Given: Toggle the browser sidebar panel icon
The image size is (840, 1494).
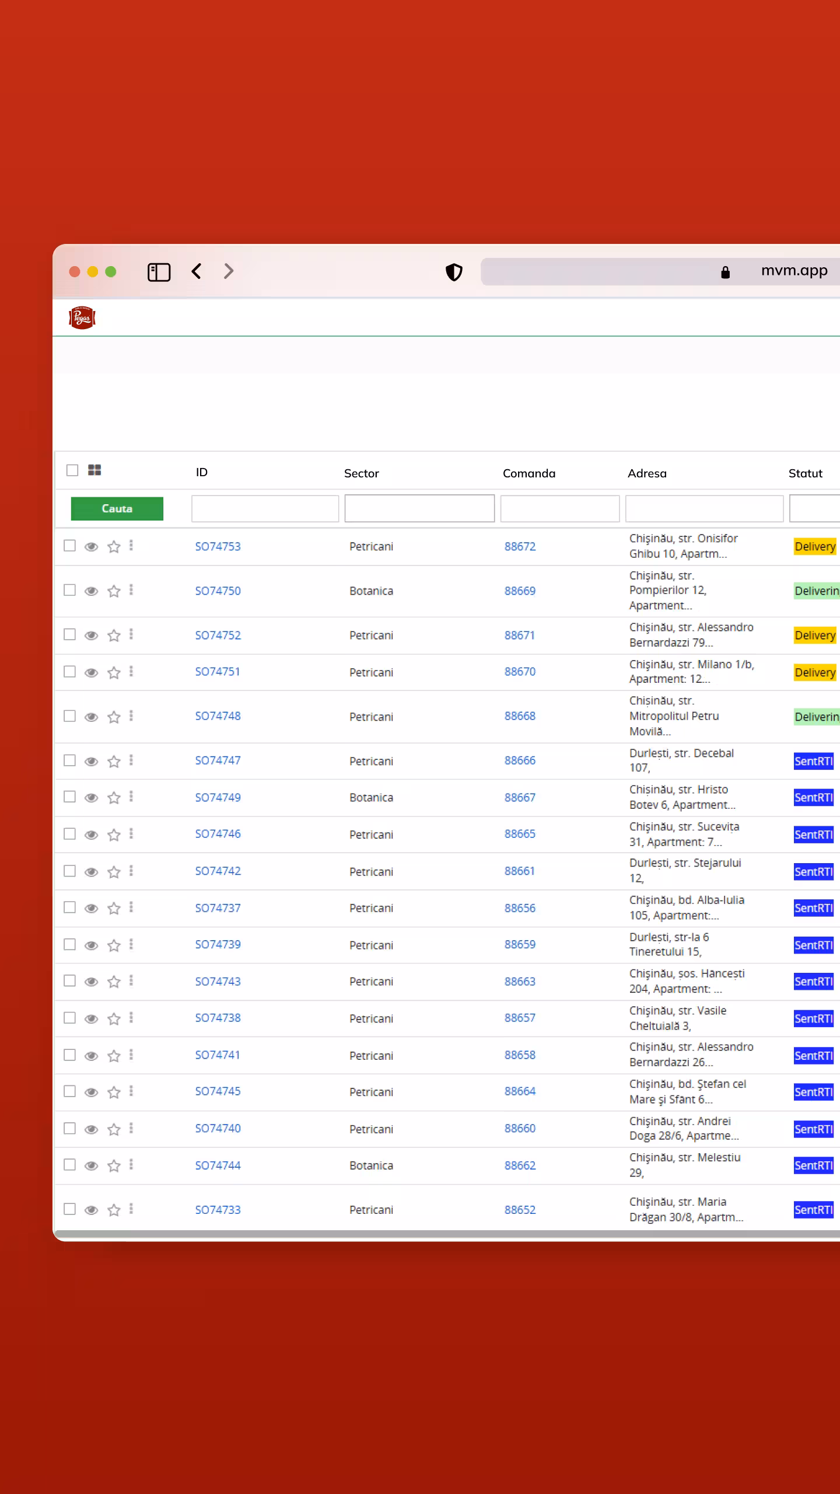Looking at the screenshot, I should [159, 272].
